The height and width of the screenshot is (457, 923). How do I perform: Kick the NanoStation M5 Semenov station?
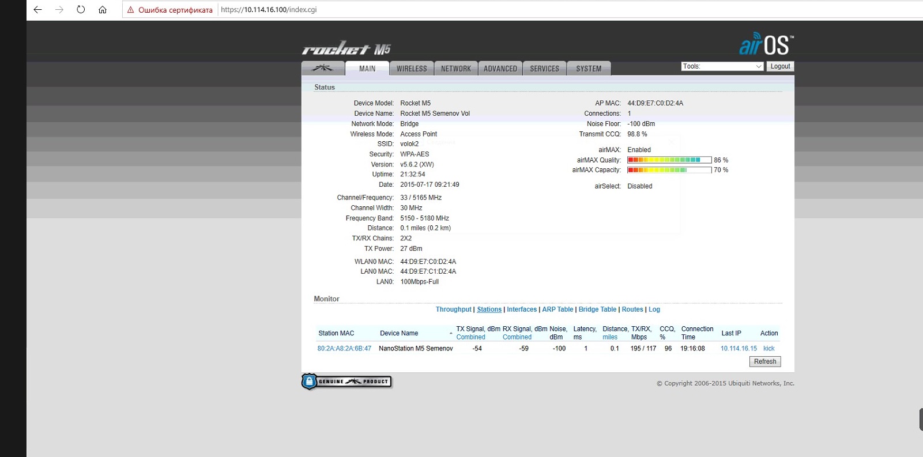pyautogui.click(x=769, y=349)
